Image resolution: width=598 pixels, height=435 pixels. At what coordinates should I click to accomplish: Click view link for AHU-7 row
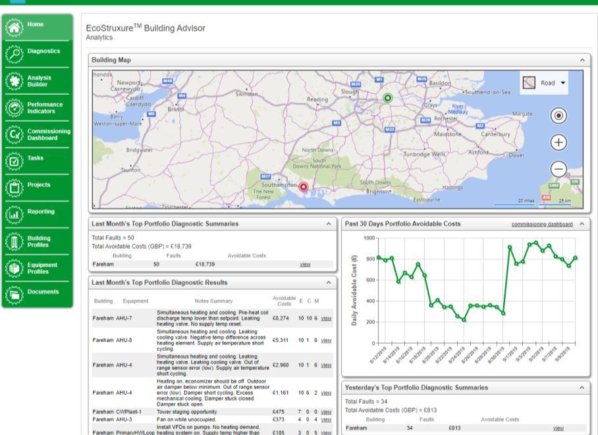tap(326, 319)
